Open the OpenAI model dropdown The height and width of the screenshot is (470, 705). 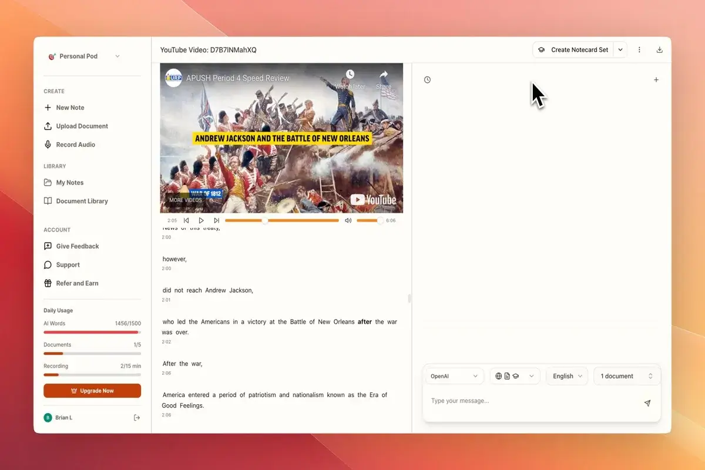coord(454,376)
